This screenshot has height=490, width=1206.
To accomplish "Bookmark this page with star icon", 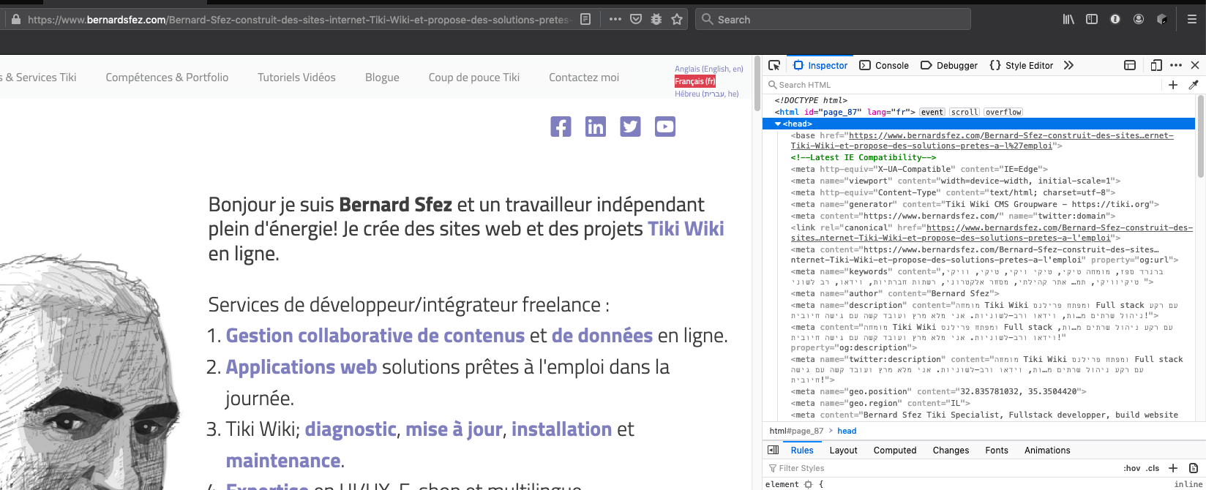I will [x=677, y=20].
